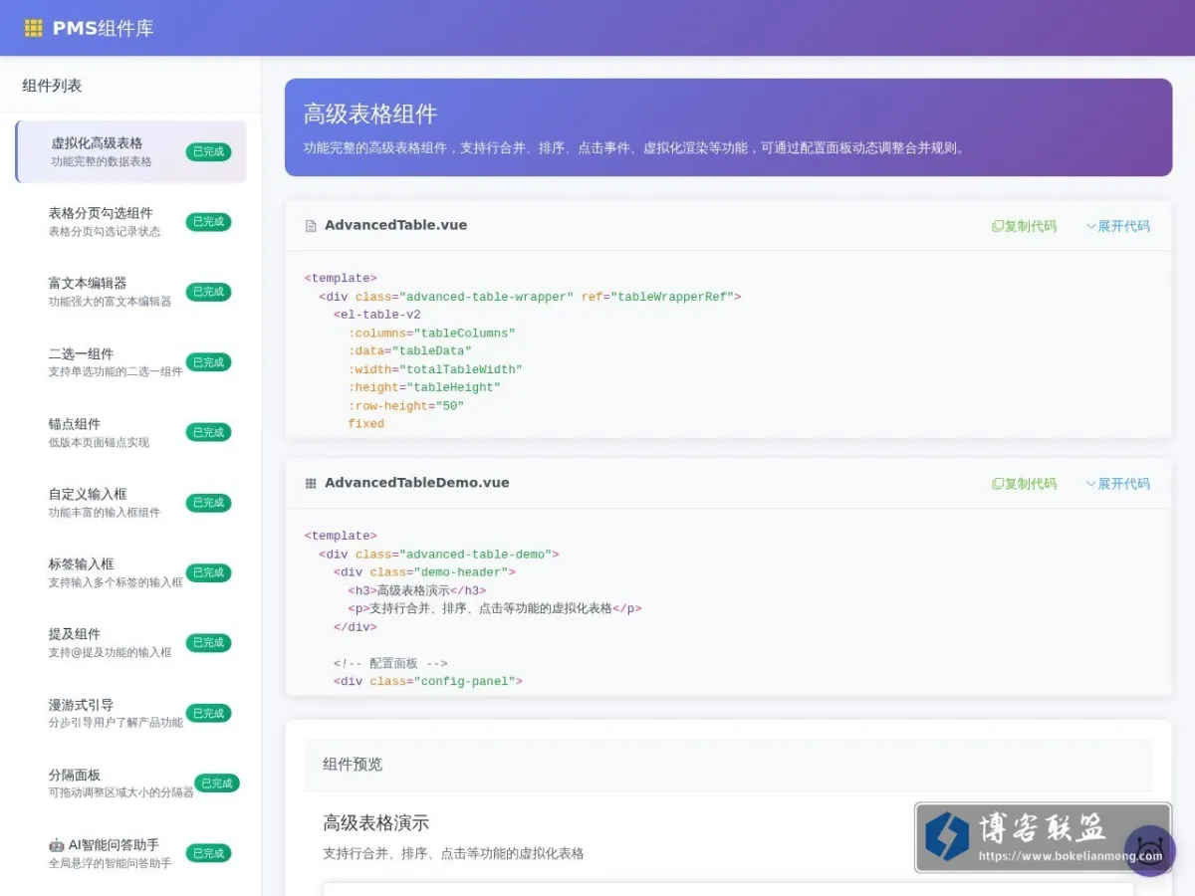Click subtitle 低版本页面锚点实现
Viewport: 1195px width, 896px height.
point(99,442)
